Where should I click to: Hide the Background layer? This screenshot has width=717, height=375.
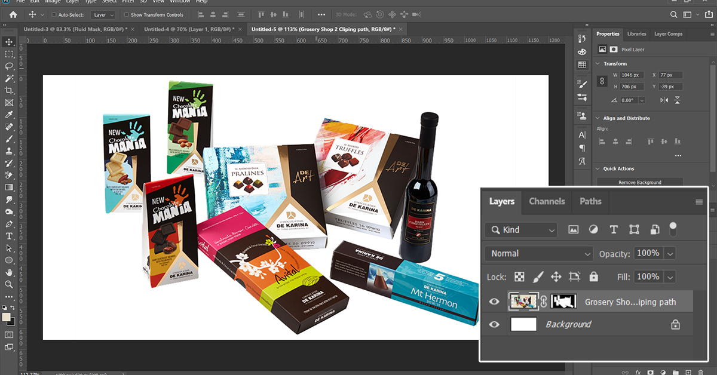click(494, 324)
